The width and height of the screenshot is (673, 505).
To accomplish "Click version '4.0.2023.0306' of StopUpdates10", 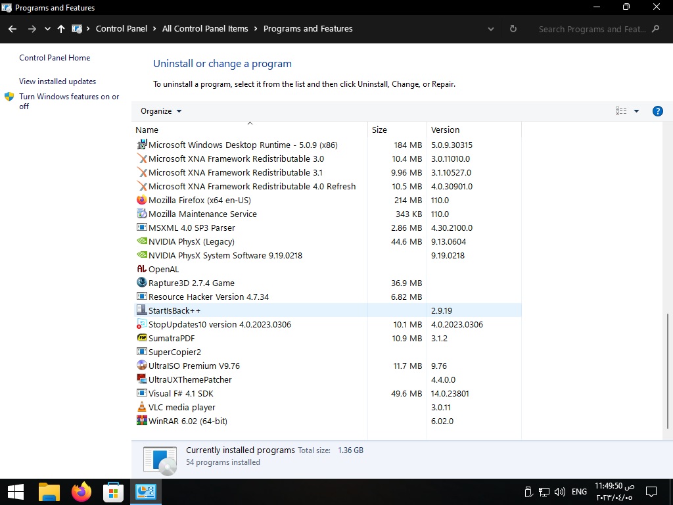I will pyautogui.click(x=457, y=324).
